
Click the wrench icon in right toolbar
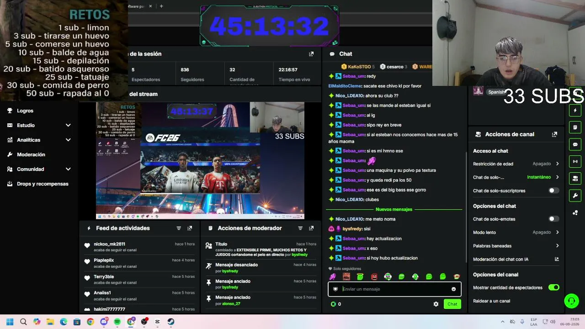click(575, 196)
